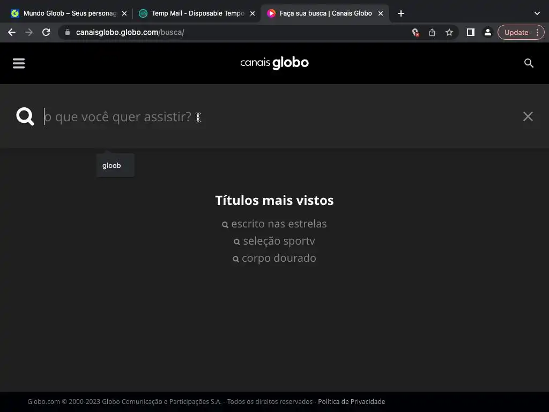
Task: Open the share page icon in address bar
Action: click(432, 32)
